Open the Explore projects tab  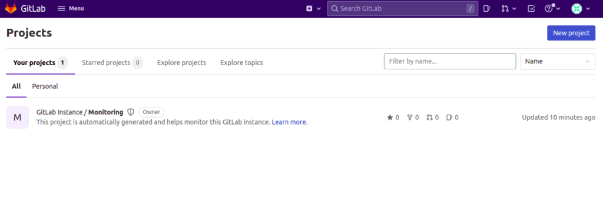[181, 62]
